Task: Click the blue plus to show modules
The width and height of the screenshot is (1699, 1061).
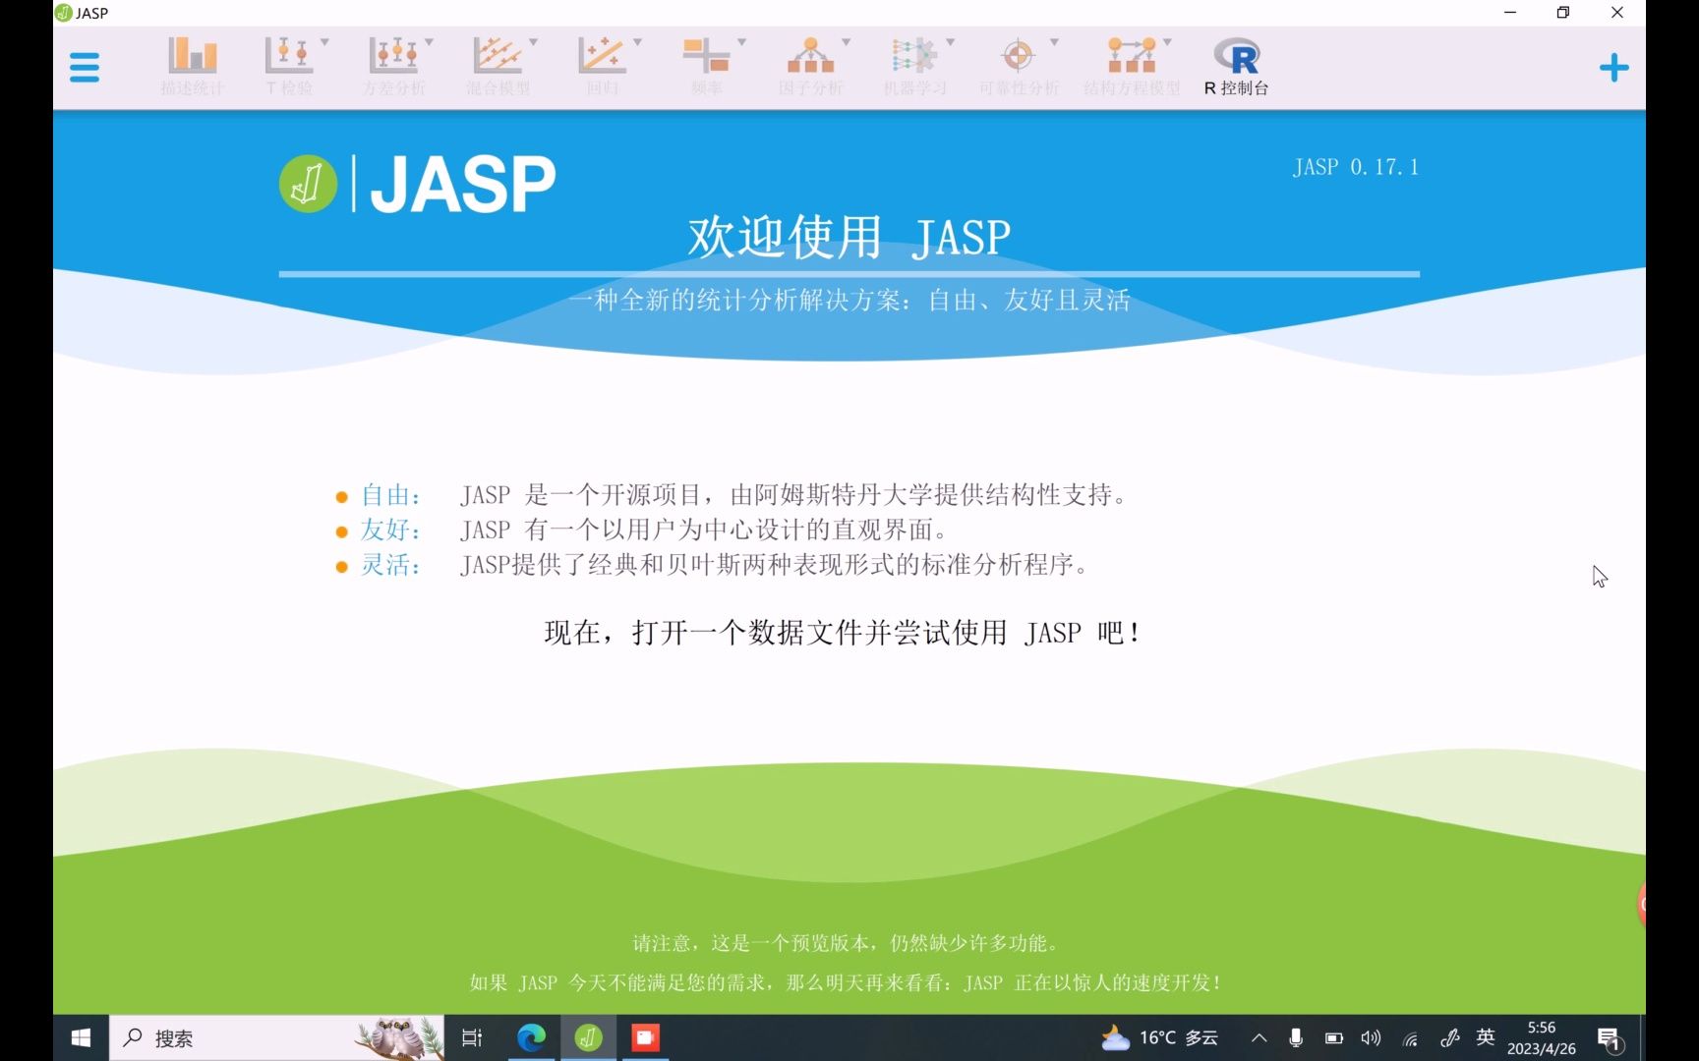Action: tap(1613, 68)
